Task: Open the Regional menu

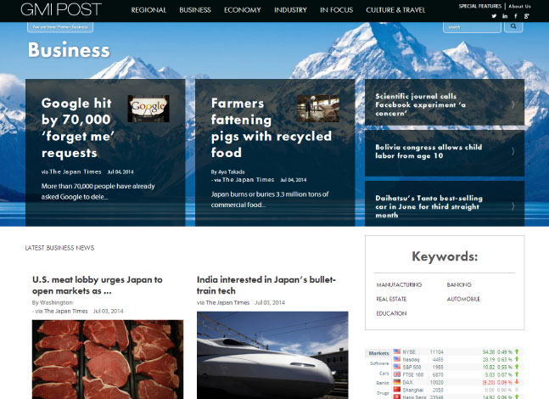Action: tap(148, 10)
